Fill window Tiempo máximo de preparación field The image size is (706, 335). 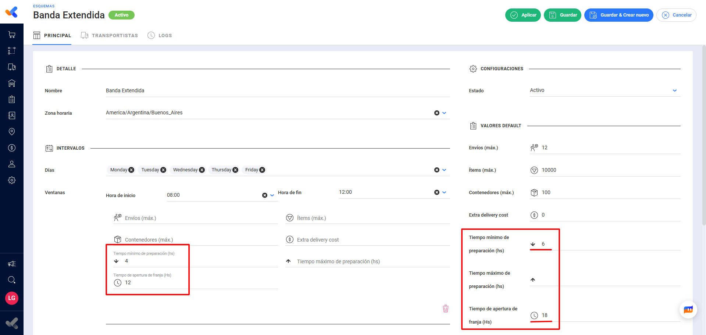coord(368,261)
